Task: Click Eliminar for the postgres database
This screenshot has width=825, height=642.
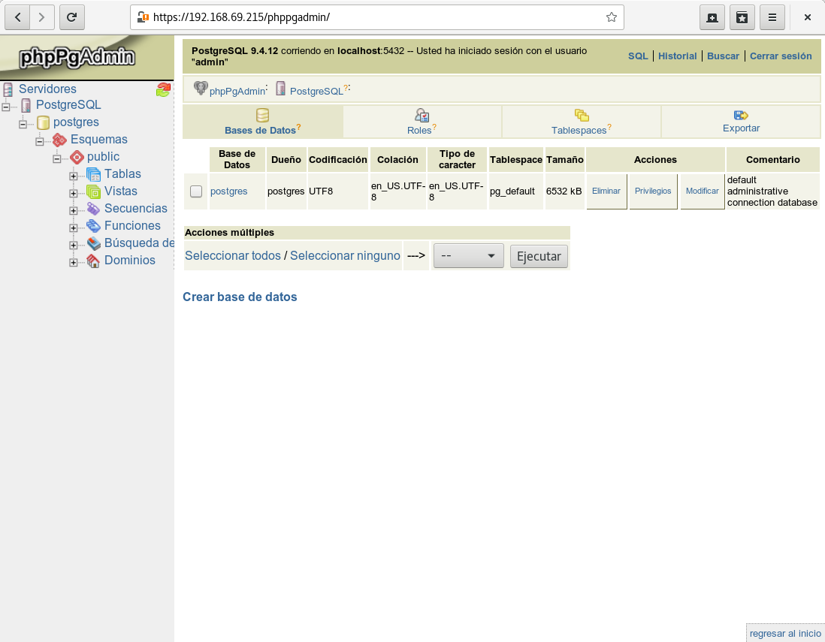Action: tap(606, 191)
